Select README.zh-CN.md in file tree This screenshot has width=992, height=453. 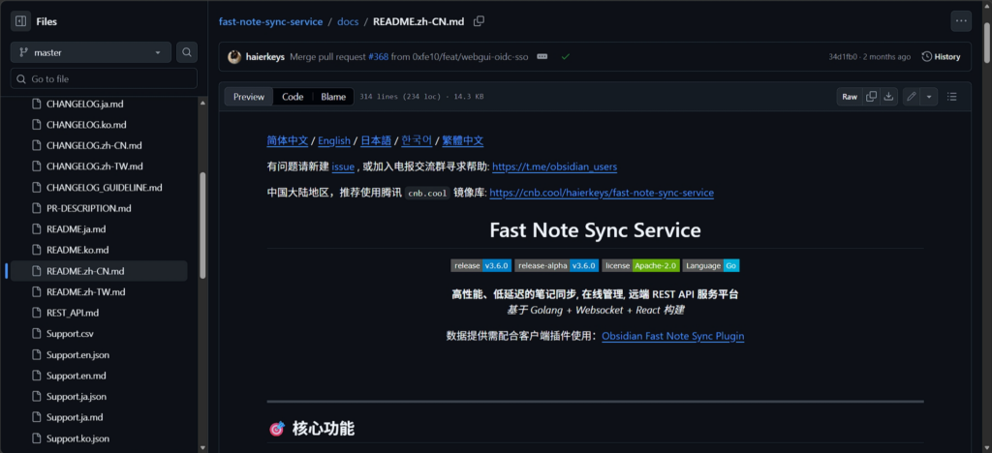coord(99,270)
